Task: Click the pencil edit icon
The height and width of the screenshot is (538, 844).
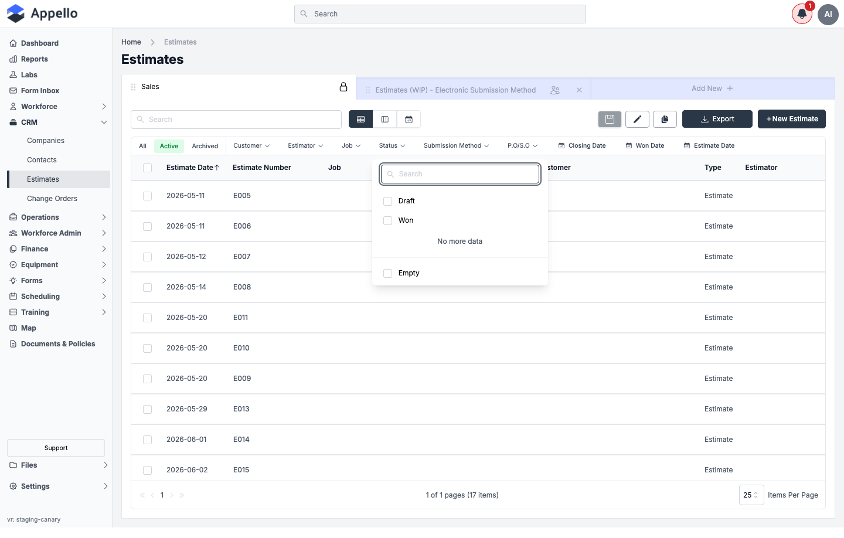Action: [637, 119]
